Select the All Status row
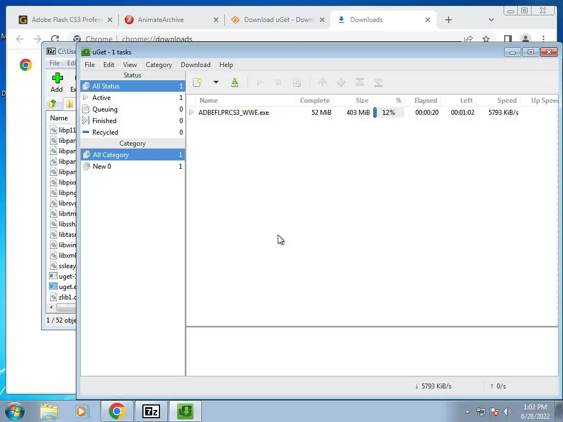 (x=133, y=86)
